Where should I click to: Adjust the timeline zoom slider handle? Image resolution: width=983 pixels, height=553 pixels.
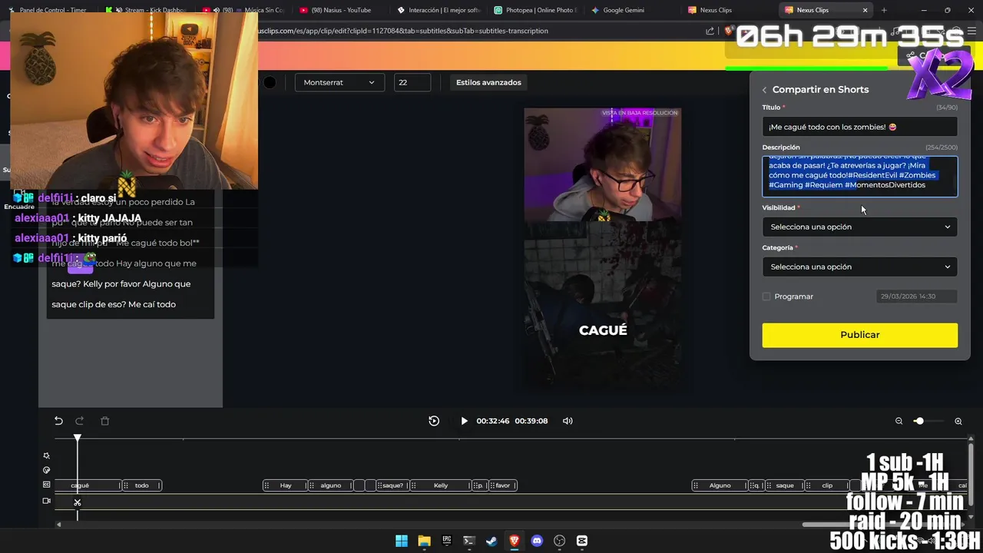pos(919,421)
